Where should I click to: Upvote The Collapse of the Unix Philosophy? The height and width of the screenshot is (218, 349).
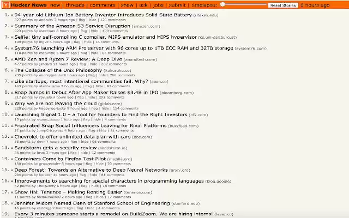pos(12,71)
